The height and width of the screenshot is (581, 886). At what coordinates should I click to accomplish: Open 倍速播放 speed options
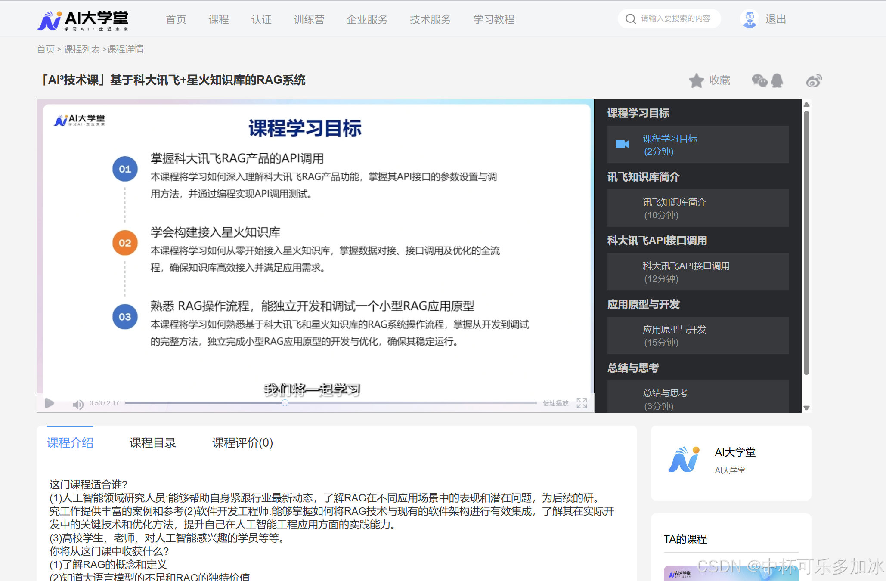555,403
